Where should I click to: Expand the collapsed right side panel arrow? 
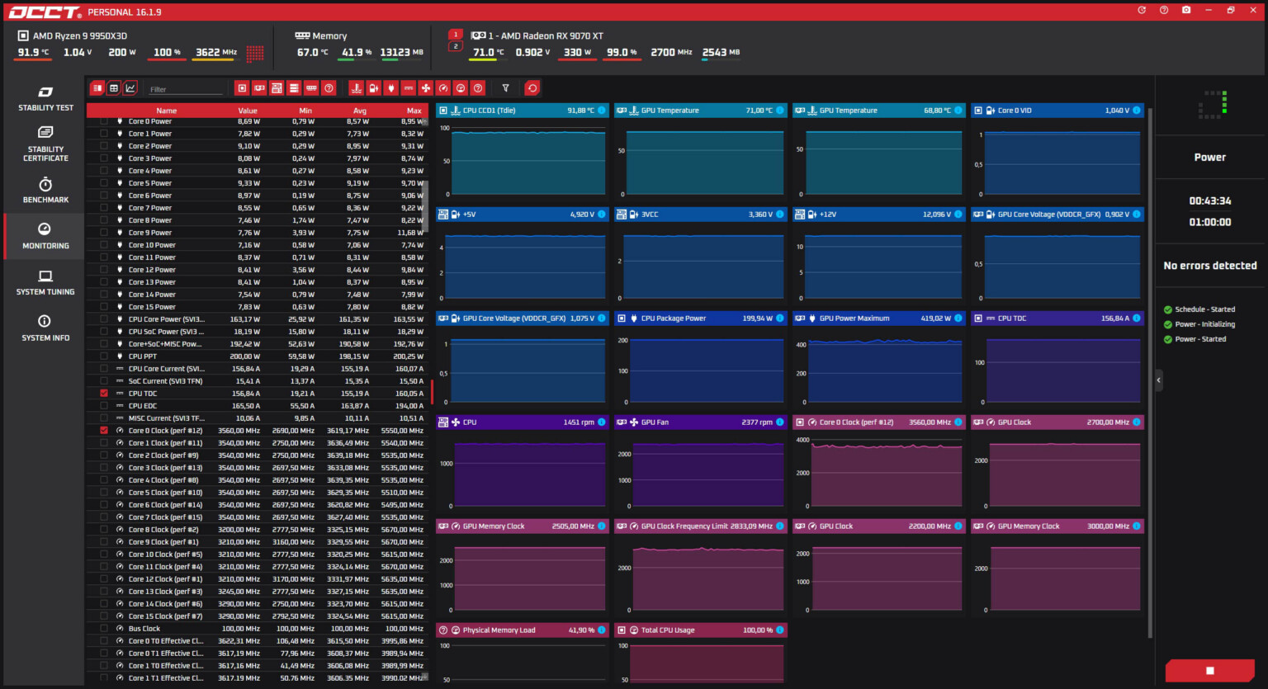click(x=1158, y=380)
